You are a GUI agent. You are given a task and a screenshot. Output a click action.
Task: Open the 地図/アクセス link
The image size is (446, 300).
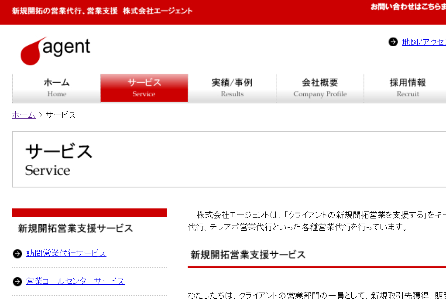click(423, 42)
